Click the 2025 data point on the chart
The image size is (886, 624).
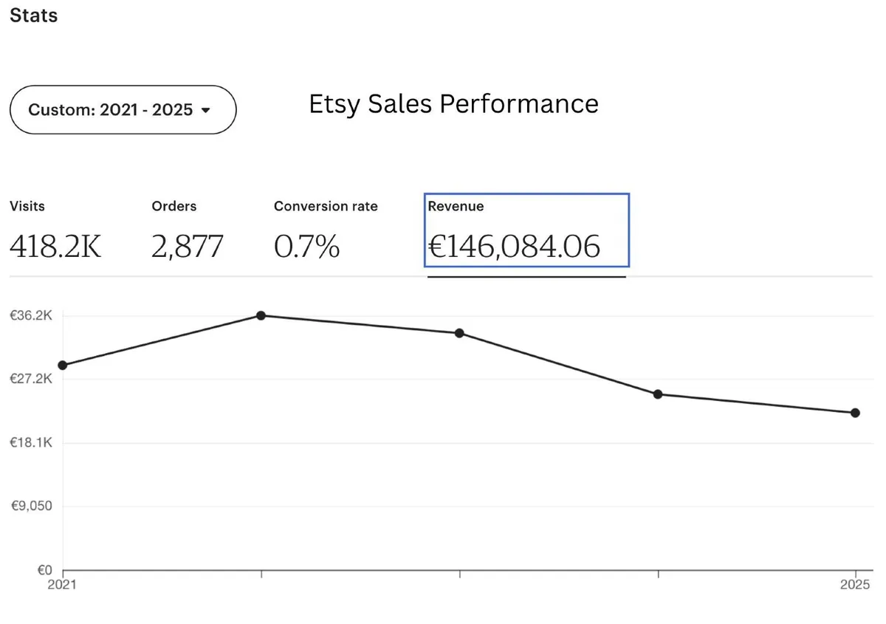tap(855, 413)
